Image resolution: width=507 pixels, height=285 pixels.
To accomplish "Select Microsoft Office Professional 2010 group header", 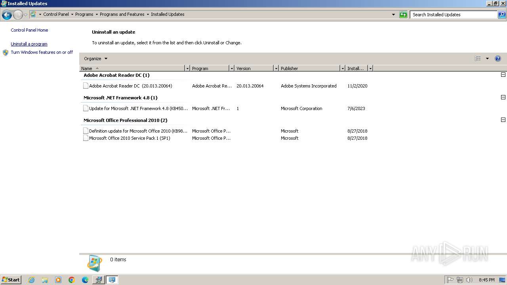I will 125,120.
